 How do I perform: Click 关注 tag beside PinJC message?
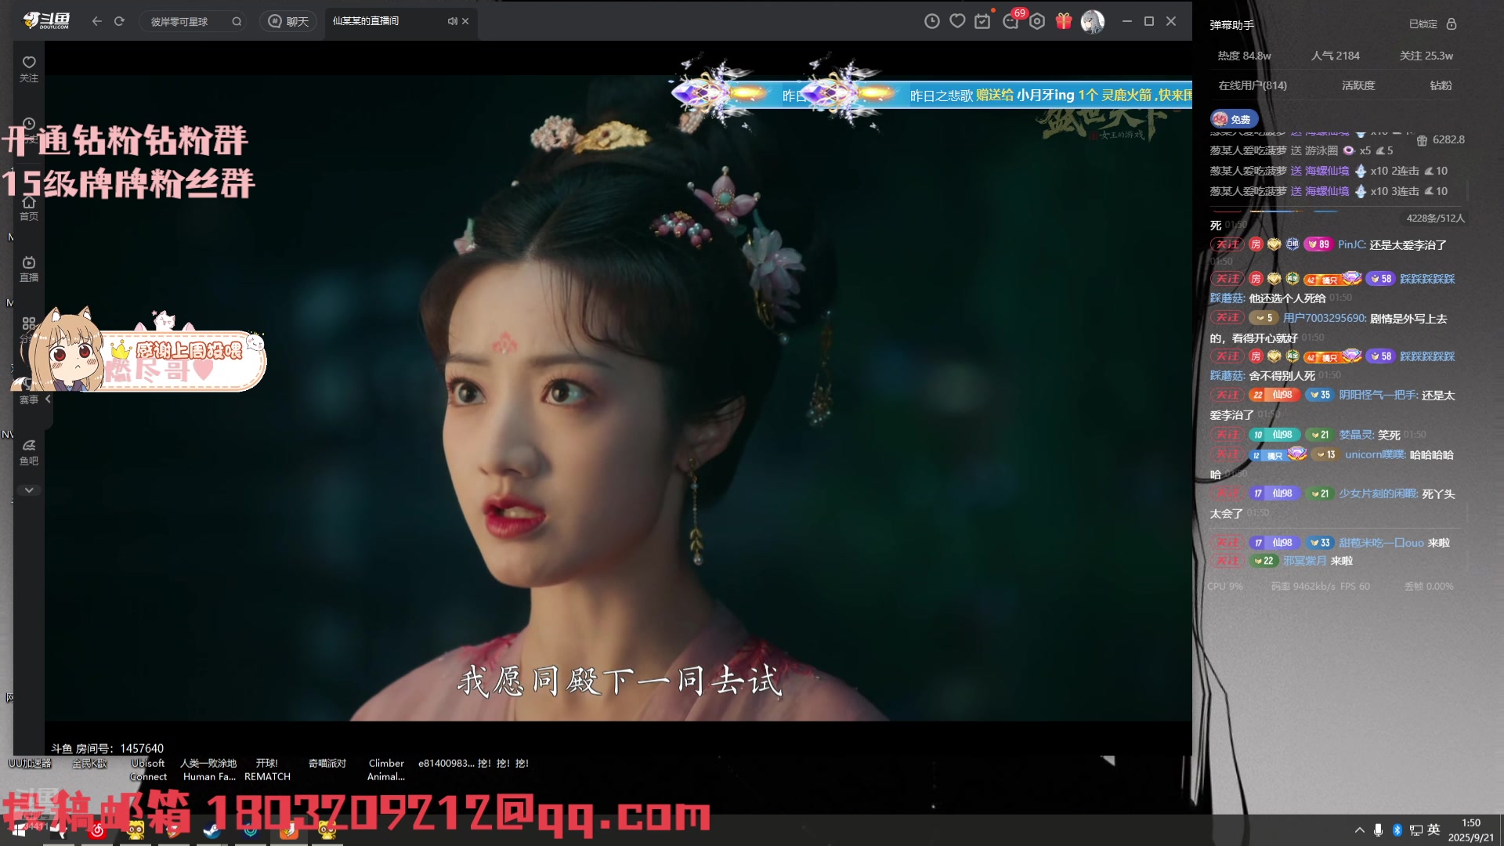point(1227,244)
